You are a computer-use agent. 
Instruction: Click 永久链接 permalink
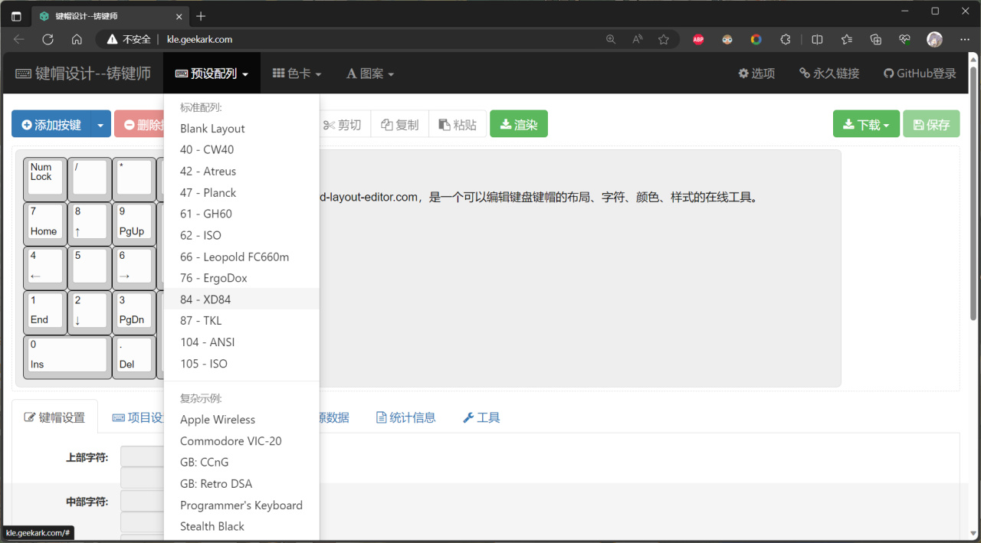[x=829, y=74]
